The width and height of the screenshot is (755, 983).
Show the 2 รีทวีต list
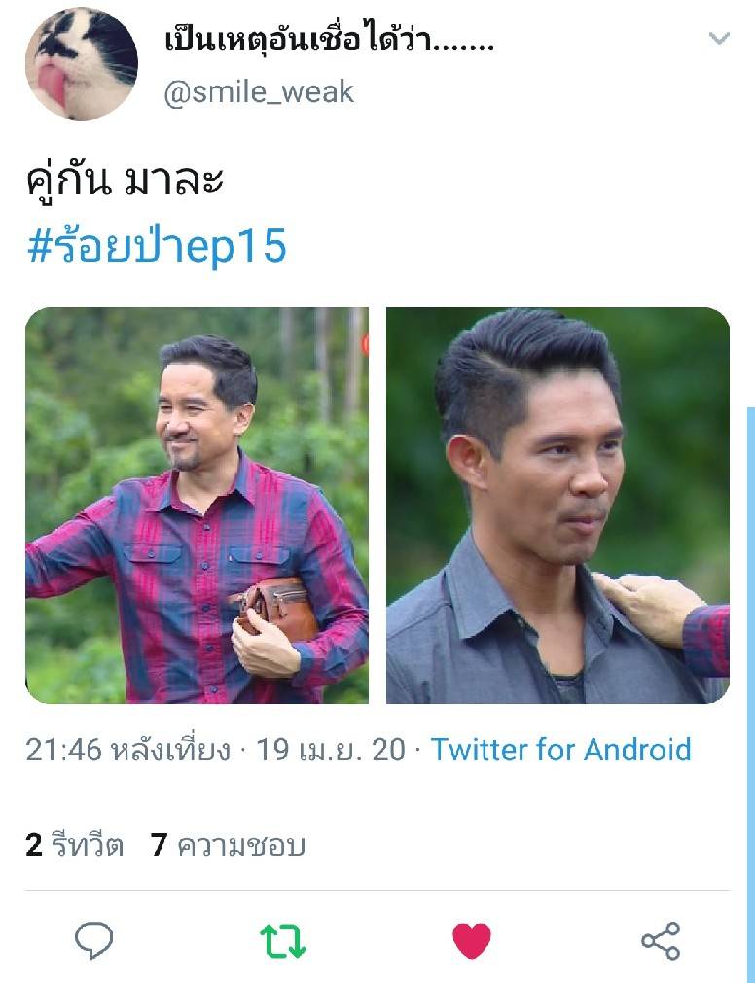(74, 845)
